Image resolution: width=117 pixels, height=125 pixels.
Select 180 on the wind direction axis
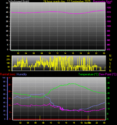click(x=8, y=63)
